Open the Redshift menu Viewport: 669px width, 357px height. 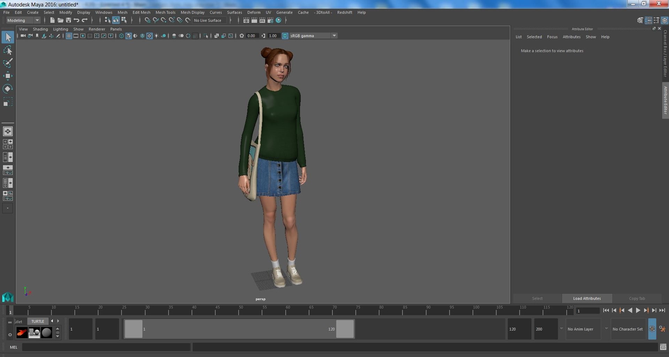pyautogui.click(x=344, y=12)
